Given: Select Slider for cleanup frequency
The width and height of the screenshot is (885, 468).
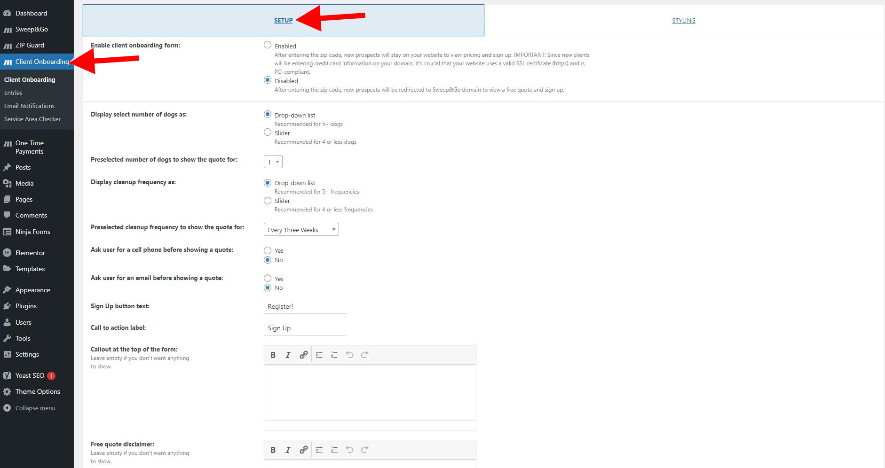Looking at the screenshot, I should tap(268, 201).
